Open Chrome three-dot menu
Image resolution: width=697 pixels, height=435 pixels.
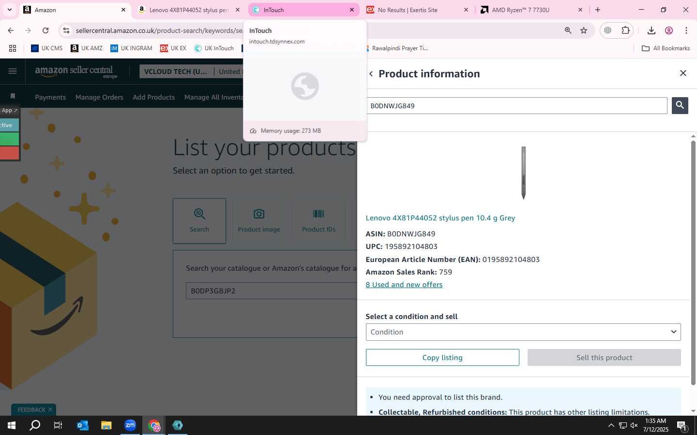point(686,30)
